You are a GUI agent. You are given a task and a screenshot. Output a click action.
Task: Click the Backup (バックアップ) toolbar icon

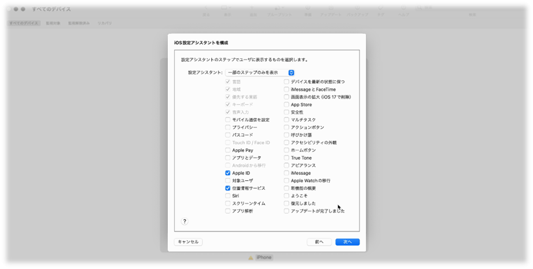pyautogui.click(x=357, y=8)
